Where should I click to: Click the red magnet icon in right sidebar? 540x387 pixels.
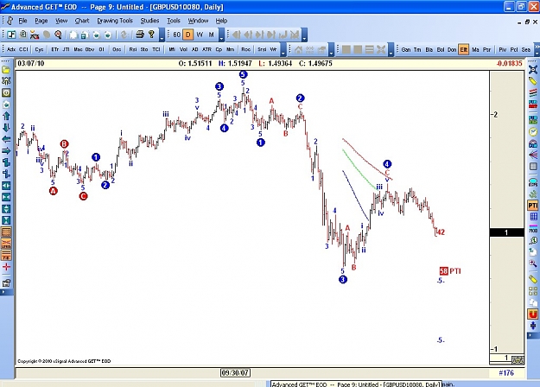click(533, 314)
